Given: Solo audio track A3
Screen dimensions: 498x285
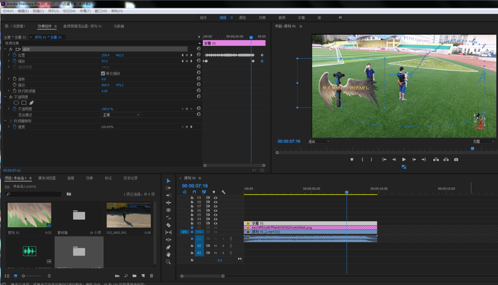Looking at the screenshot, I should click(x=223, y=253).
